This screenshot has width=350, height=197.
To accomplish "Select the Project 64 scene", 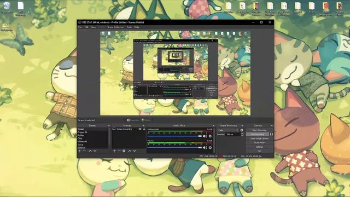I will [x=93, y=132].
